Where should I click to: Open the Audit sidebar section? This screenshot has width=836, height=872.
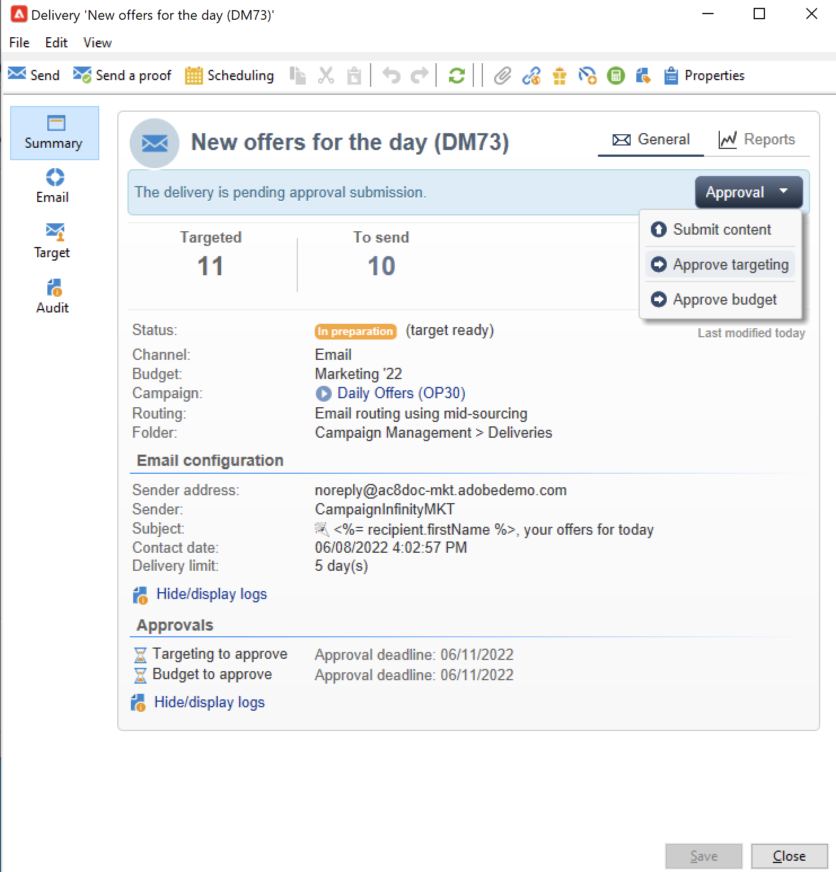[x=52, y=297]
